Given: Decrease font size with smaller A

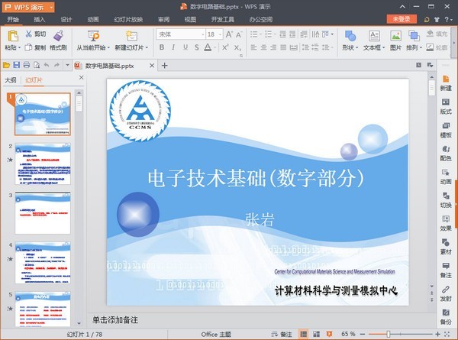Looking at the screenshot, I should 239,34.
